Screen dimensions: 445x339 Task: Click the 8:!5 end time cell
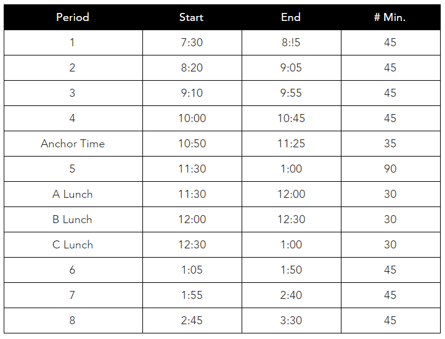point(291,43)
